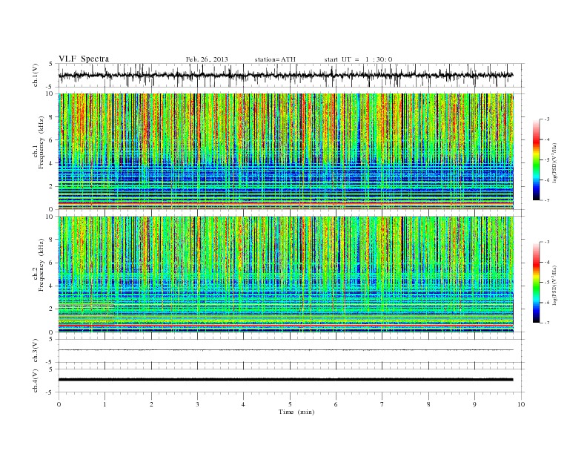
Task: Select the ch.1 spectrogram panel
Action: click(291, 151)
